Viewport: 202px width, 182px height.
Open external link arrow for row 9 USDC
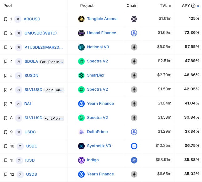pos(19,132)
